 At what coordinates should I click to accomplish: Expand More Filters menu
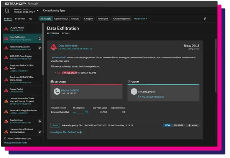coord(140,19)
